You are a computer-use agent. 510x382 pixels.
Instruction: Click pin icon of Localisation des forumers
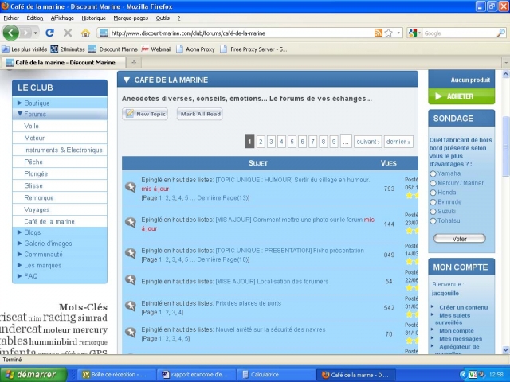click(131, 279)
